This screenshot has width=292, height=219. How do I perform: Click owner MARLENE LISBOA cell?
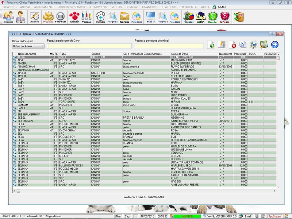click(194, 166)
